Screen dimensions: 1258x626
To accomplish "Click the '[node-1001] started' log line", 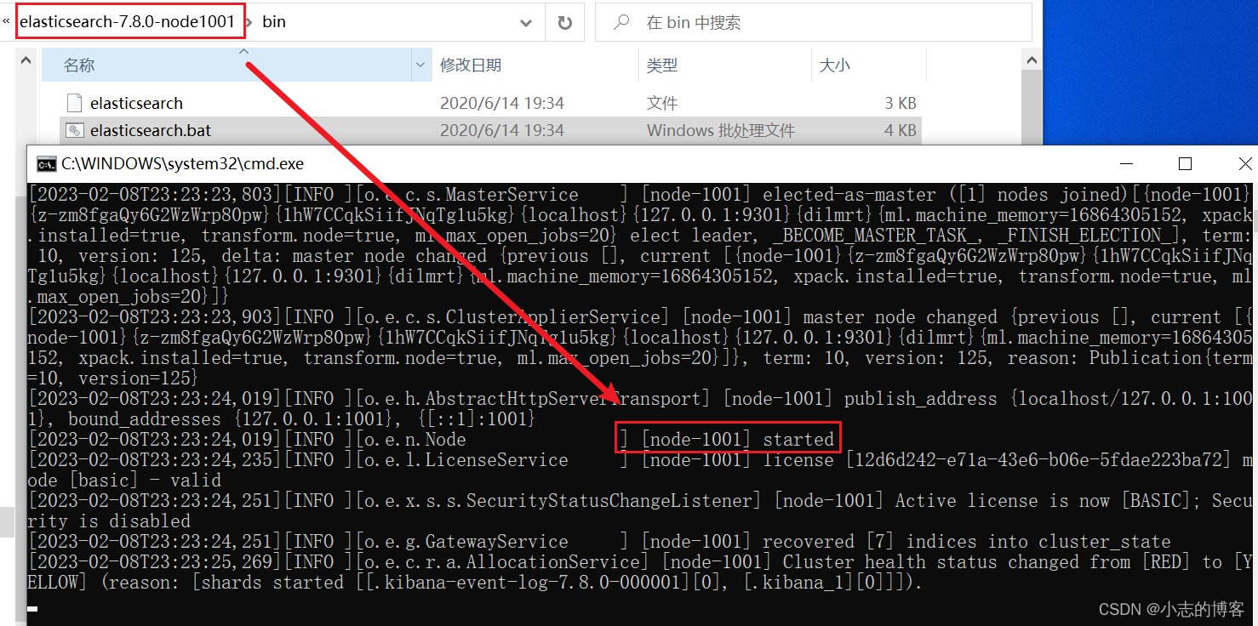I will [738, 440].
